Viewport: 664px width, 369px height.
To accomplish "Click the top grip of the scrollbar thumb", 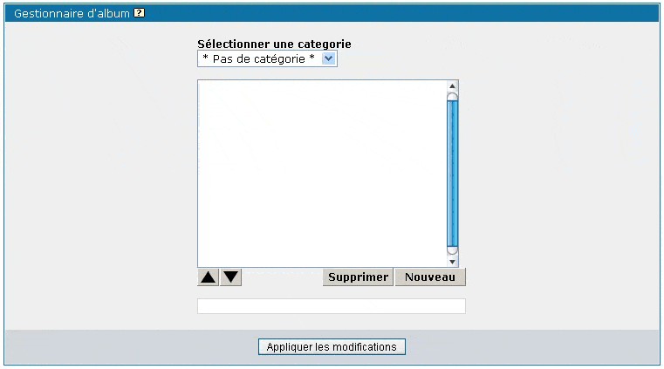I will (452, 98).
